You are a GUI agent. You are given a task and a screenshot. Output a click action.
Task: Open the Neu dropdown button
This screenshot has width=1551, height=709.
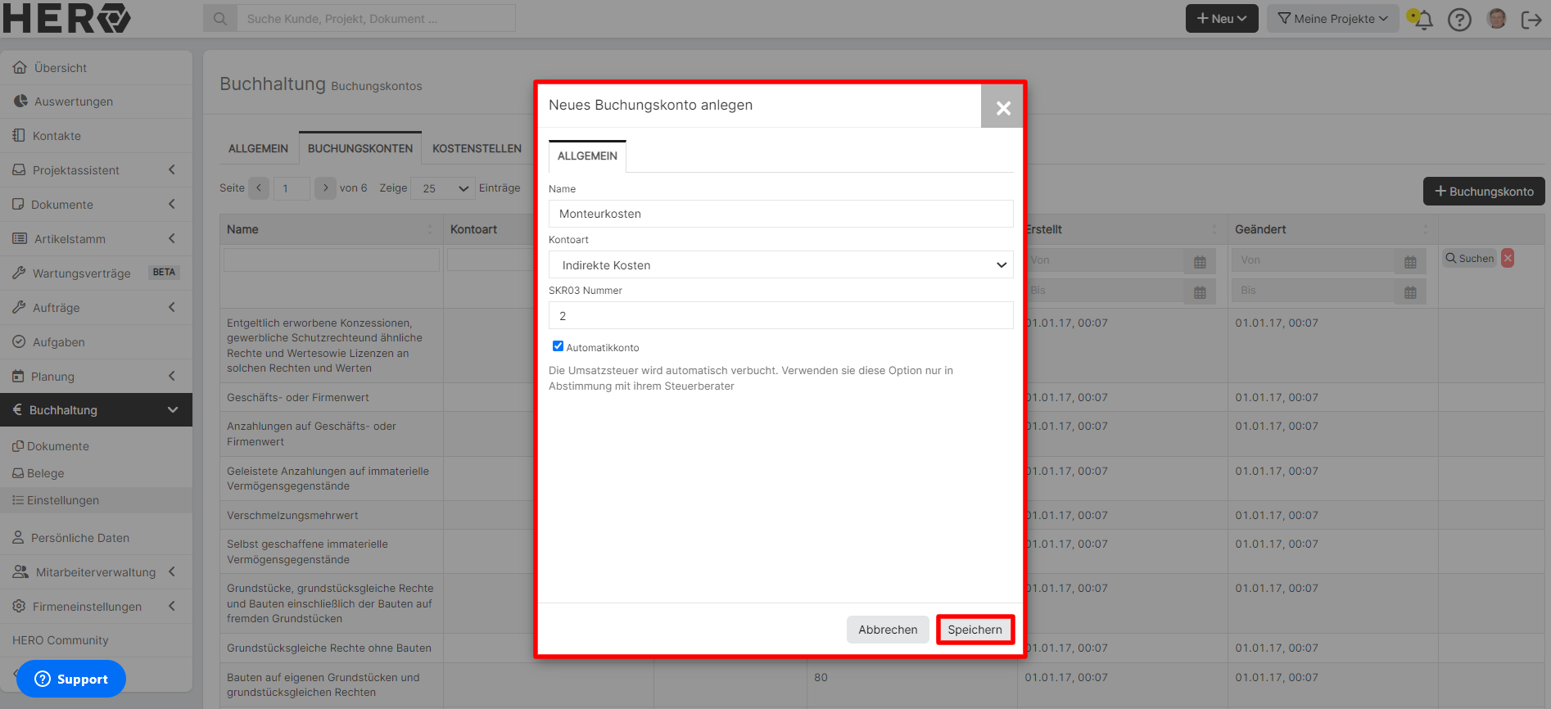tap(1222, 19)
